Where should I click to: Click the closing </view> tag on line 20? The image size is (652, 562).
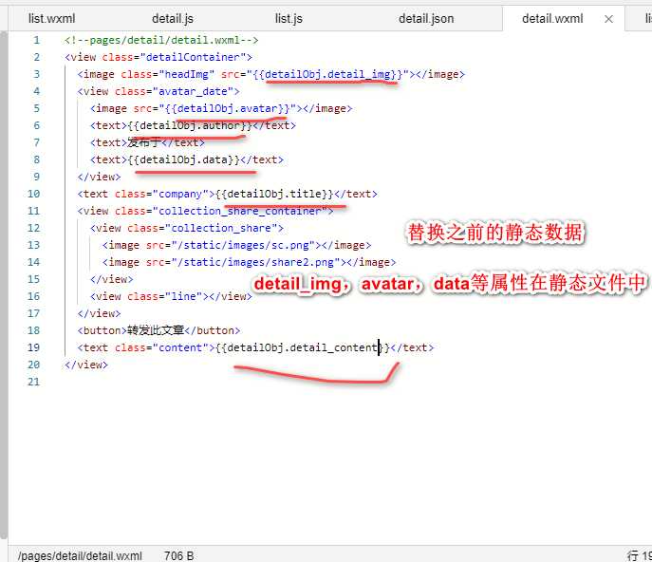coord(86,365)
